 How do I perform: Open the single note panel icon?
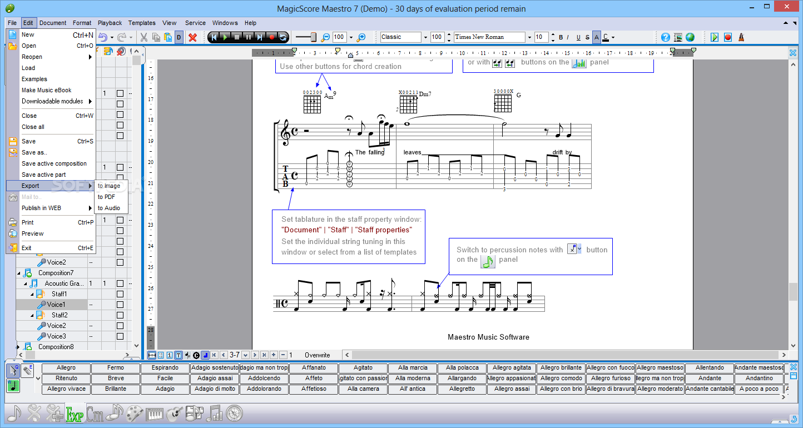point(14,414)
